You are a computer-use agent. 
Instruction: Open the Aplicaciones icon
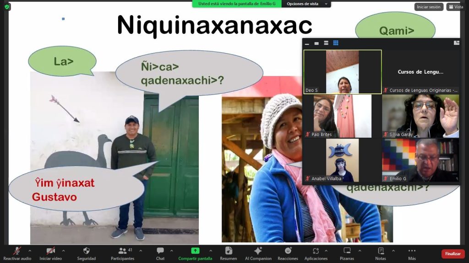[x=316, y=251]
